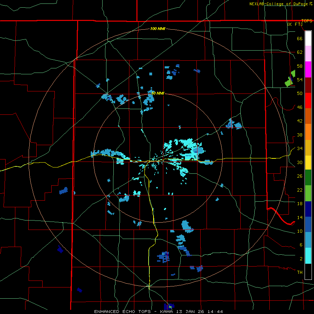This screenshot has width=314, height=314.
Task: Click the 6 value on the legend
Action: [301, 245]
